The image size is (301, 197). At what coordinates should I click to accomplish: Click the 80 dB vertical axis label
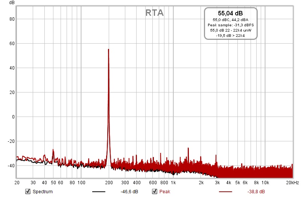point(12,19)
